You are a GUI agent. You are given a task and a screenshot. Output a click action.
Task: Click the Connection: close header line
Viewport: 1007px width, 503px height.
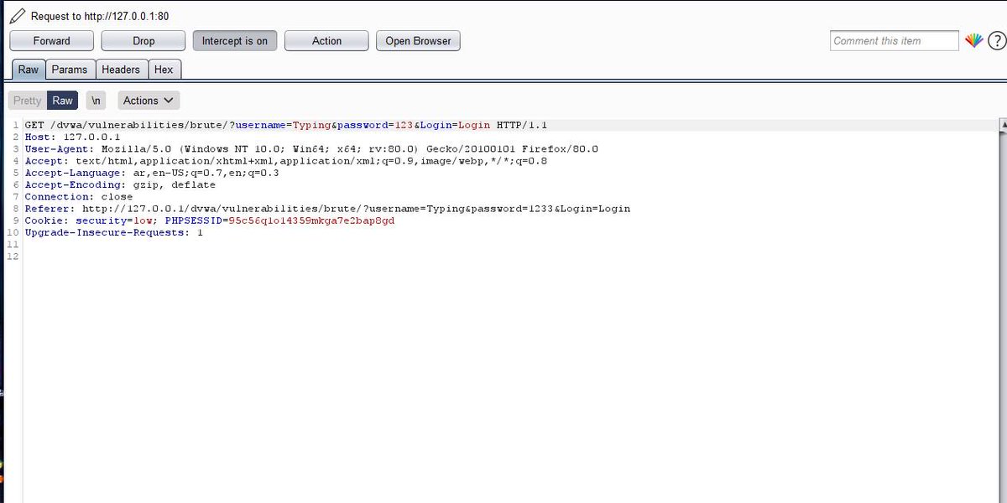click(79, 197)
